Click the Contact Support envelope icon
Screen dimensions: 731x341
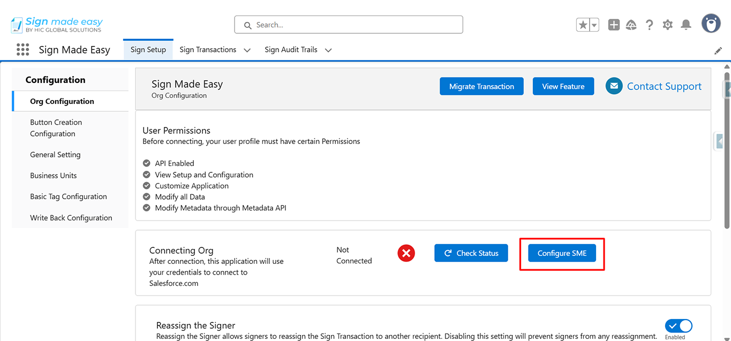pos(614,86)
